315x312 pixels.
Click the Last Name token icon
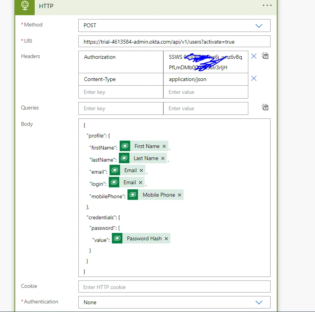click(x=124, y=158)
